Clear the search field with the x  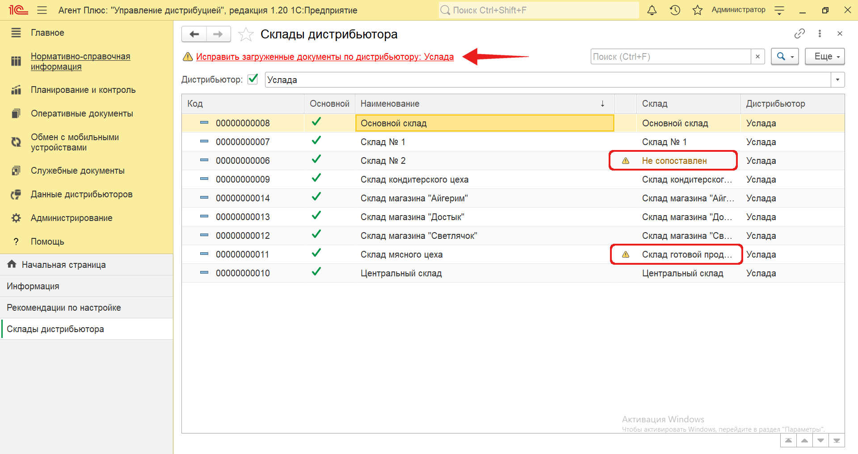tap(757, 57)
